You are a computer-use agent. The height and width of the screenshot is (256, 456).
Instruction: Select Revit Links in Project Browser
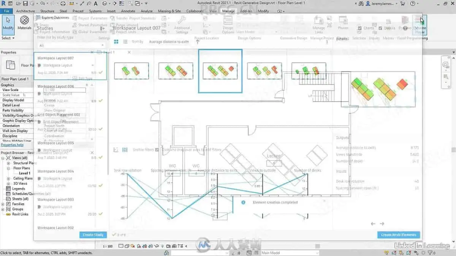click(20, 214)
